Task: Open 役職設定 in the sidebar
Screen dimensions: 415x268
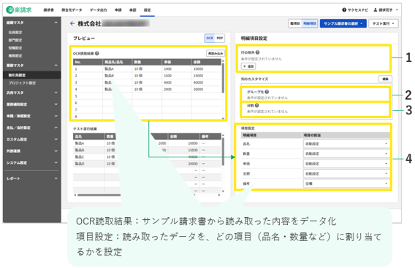Action: pos(15,48)
